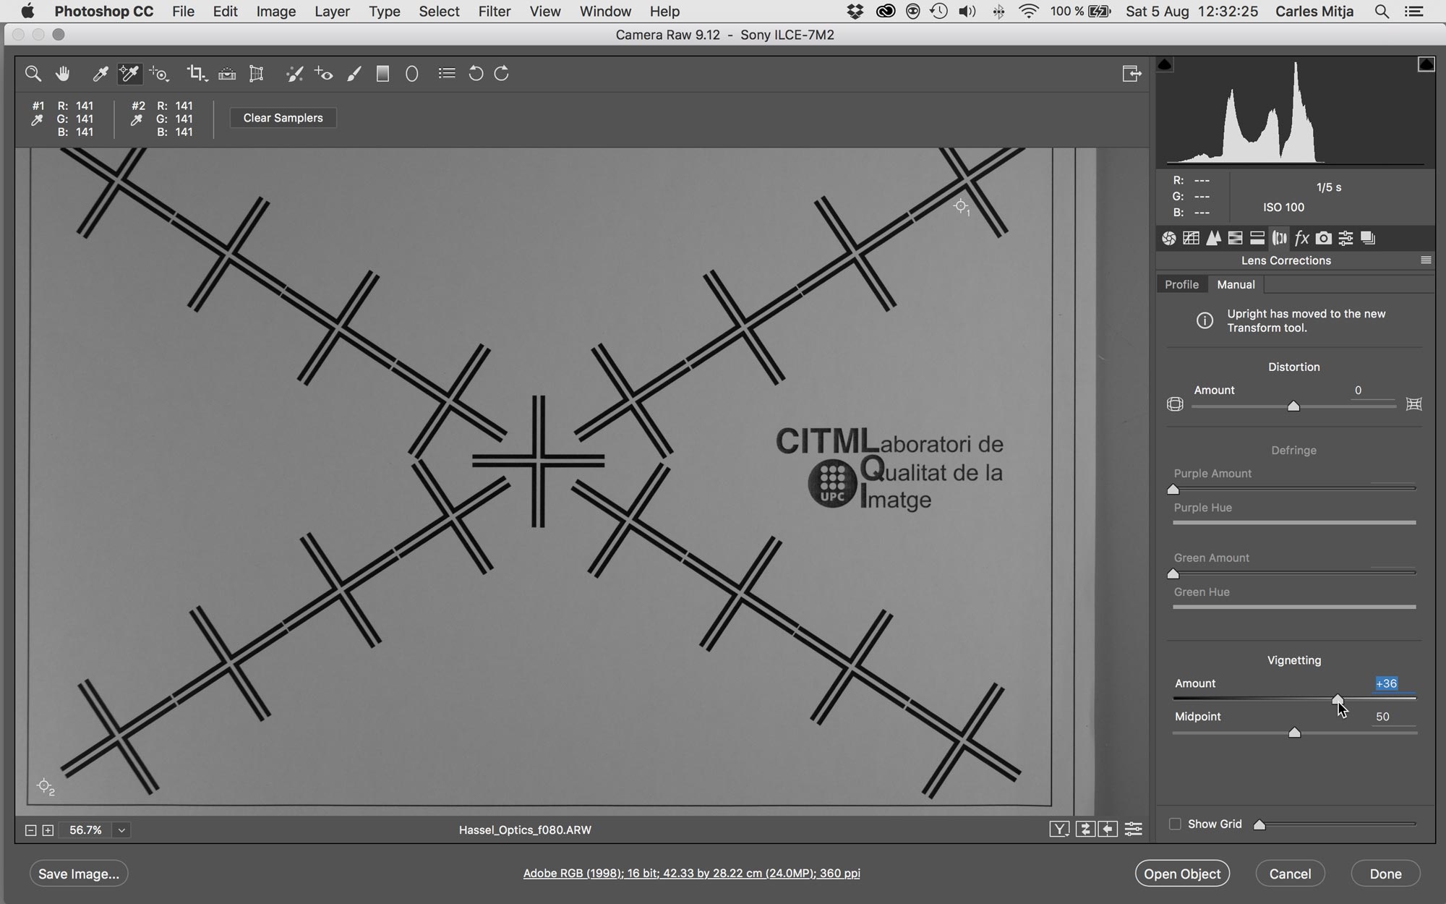Select the Red Eye Removal tool
Viewport: 1446px width, 904px height.
click(x=324, y=74)
